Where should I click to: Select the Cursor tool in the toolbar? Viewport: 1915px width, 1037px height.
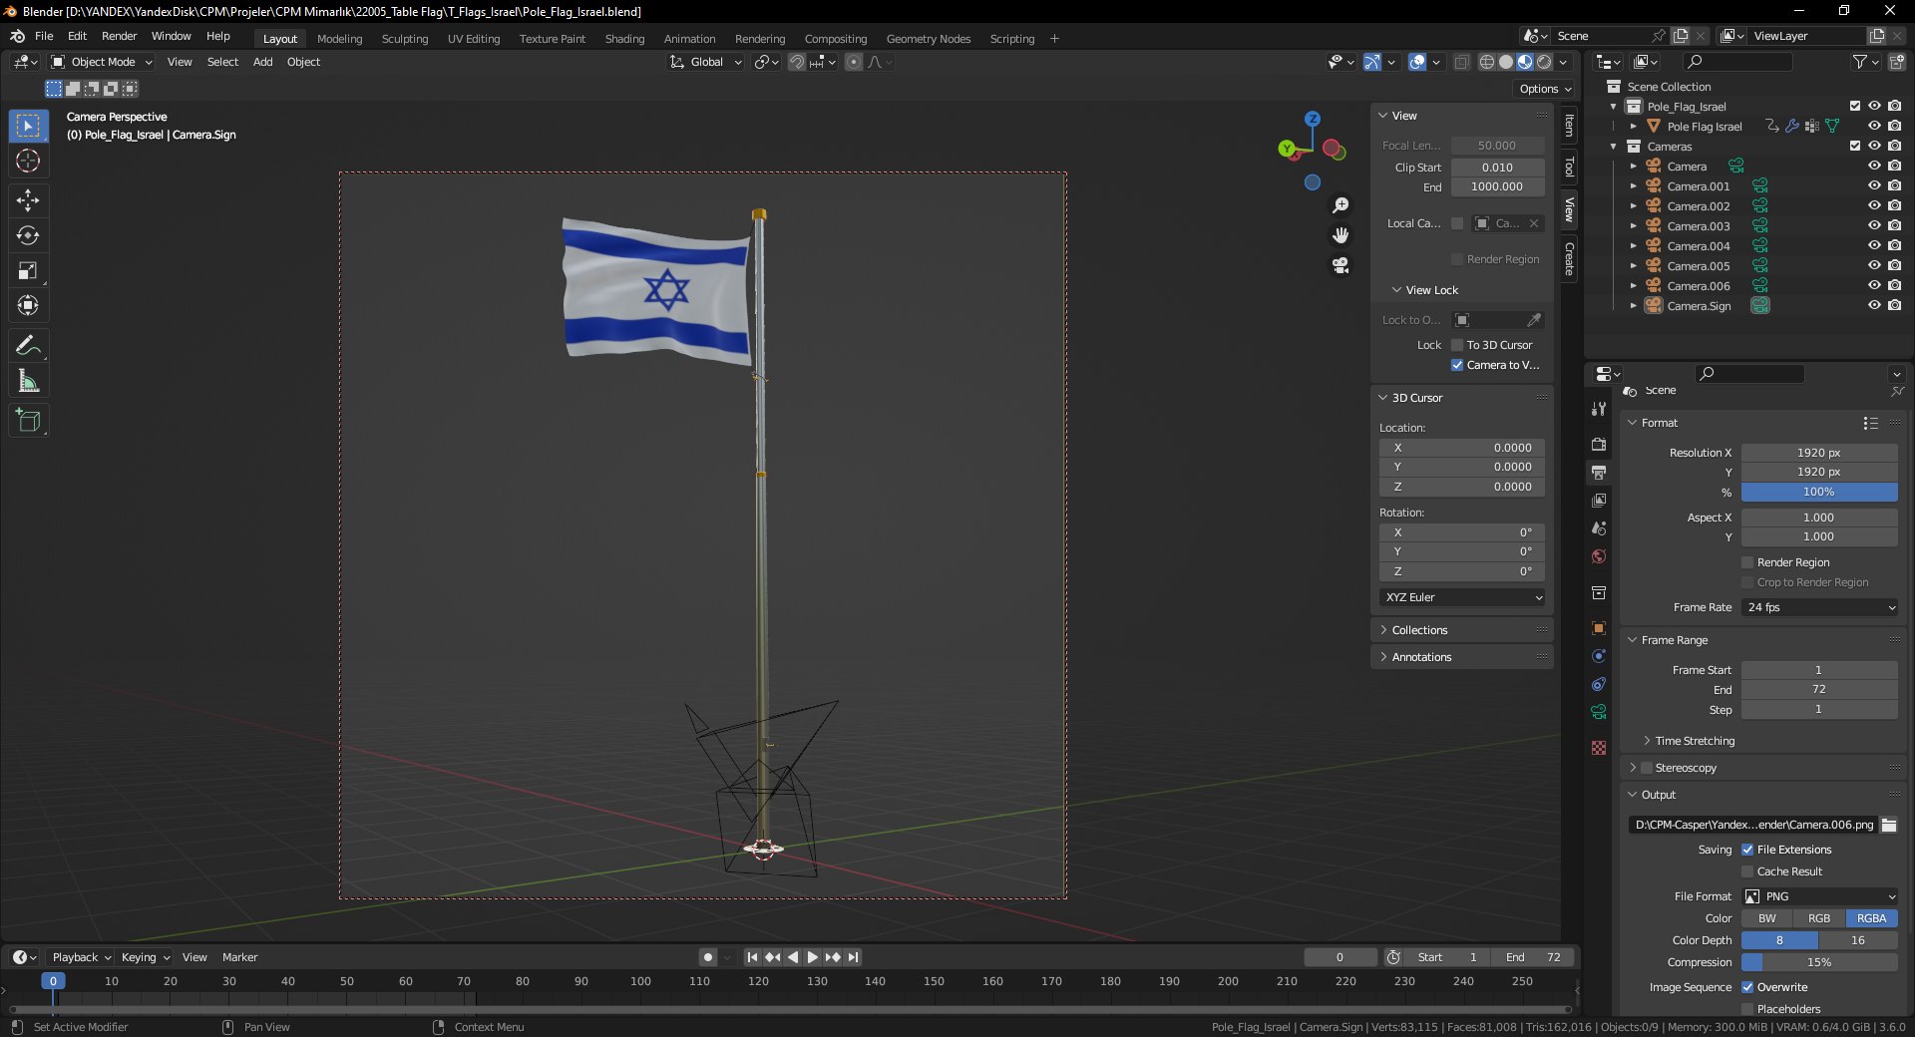click(28, 161)
